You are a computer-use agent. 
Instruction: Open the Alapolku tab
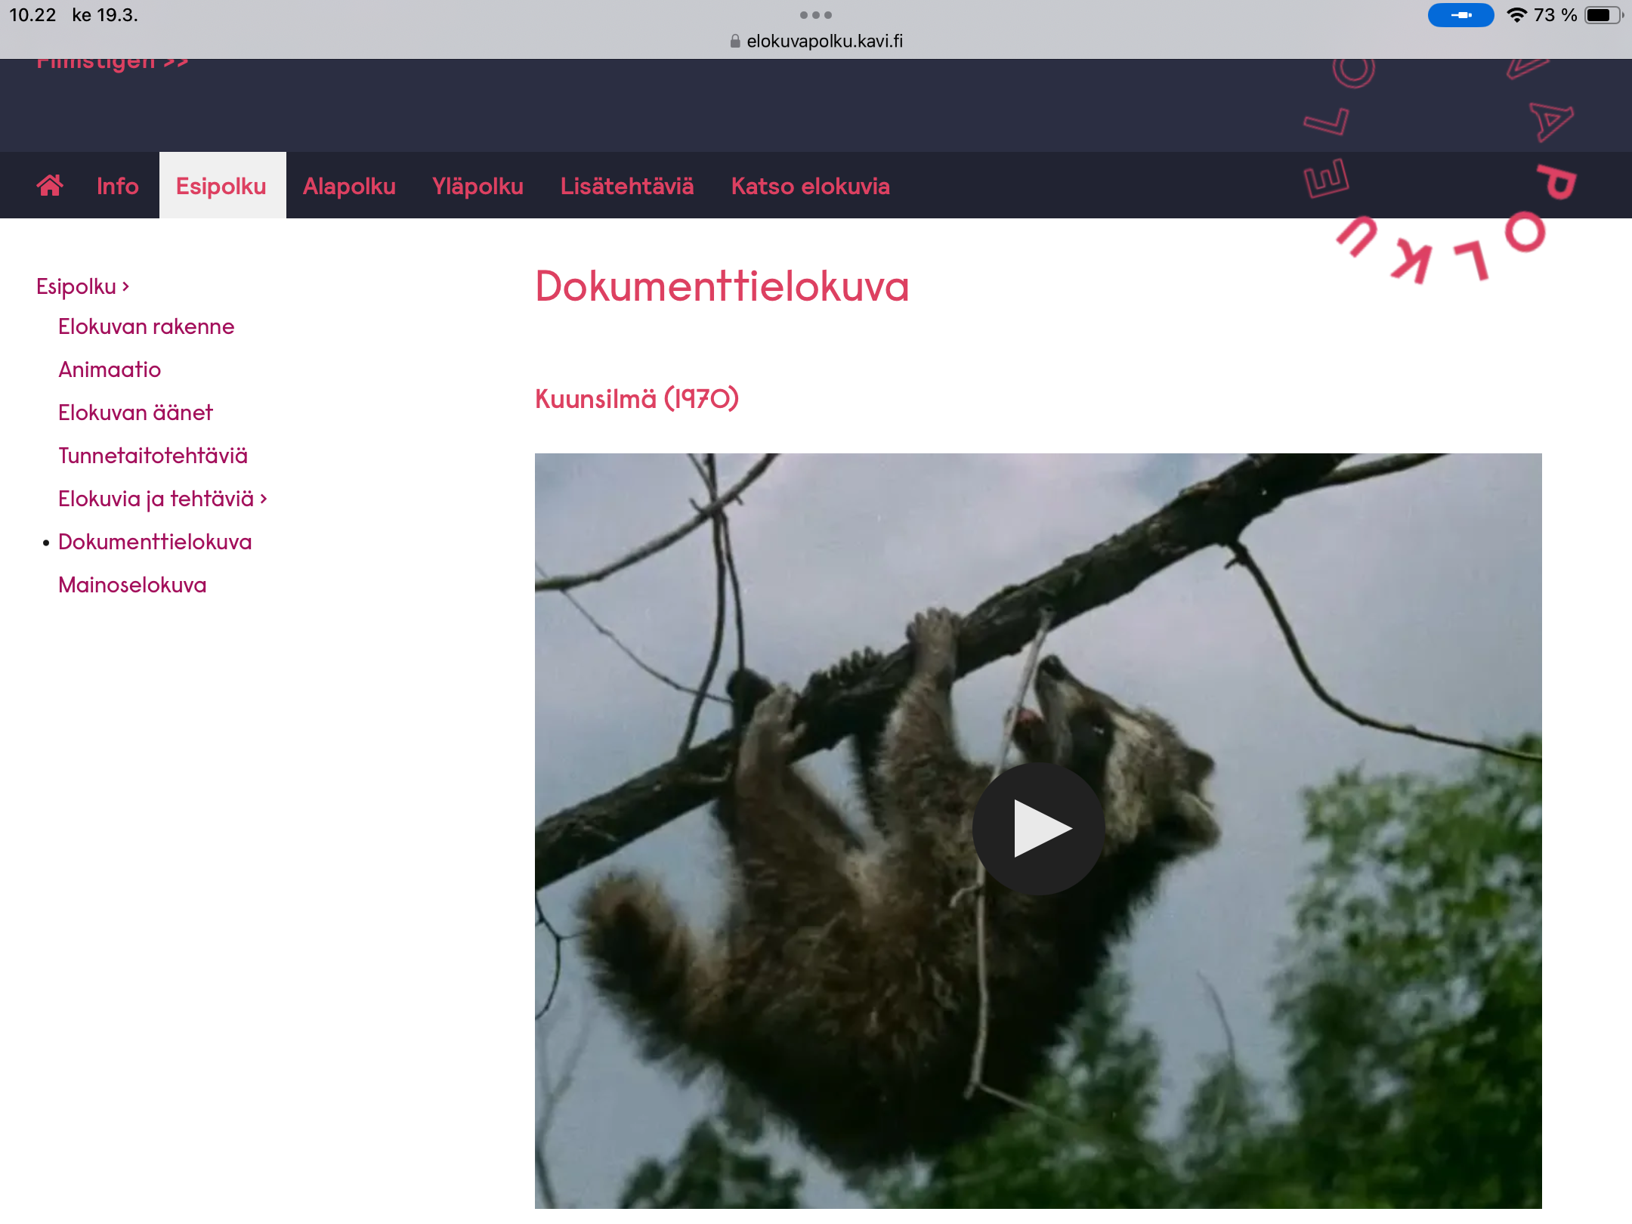349,186
